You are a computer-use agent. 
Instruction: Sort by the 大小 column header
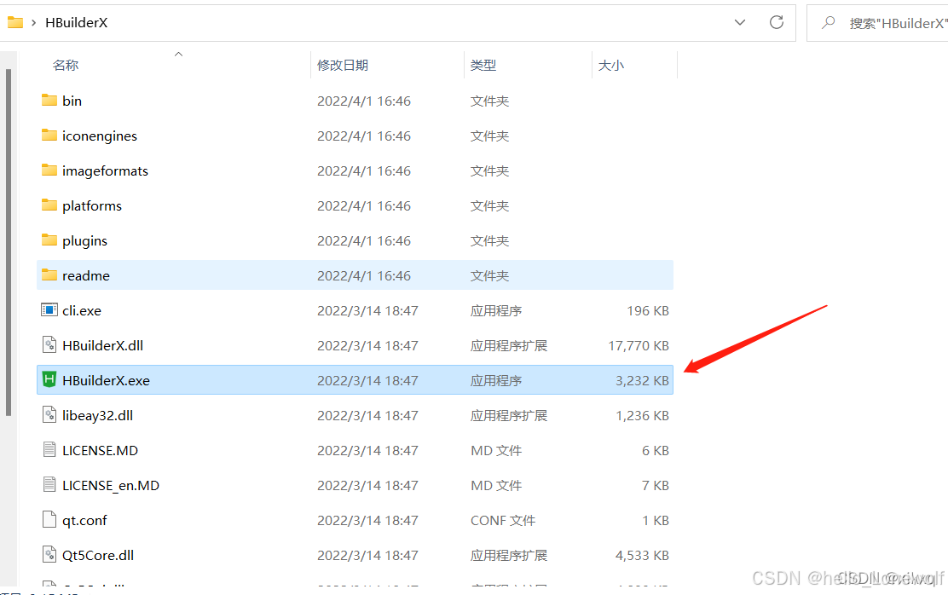click(x=610, y=66)
